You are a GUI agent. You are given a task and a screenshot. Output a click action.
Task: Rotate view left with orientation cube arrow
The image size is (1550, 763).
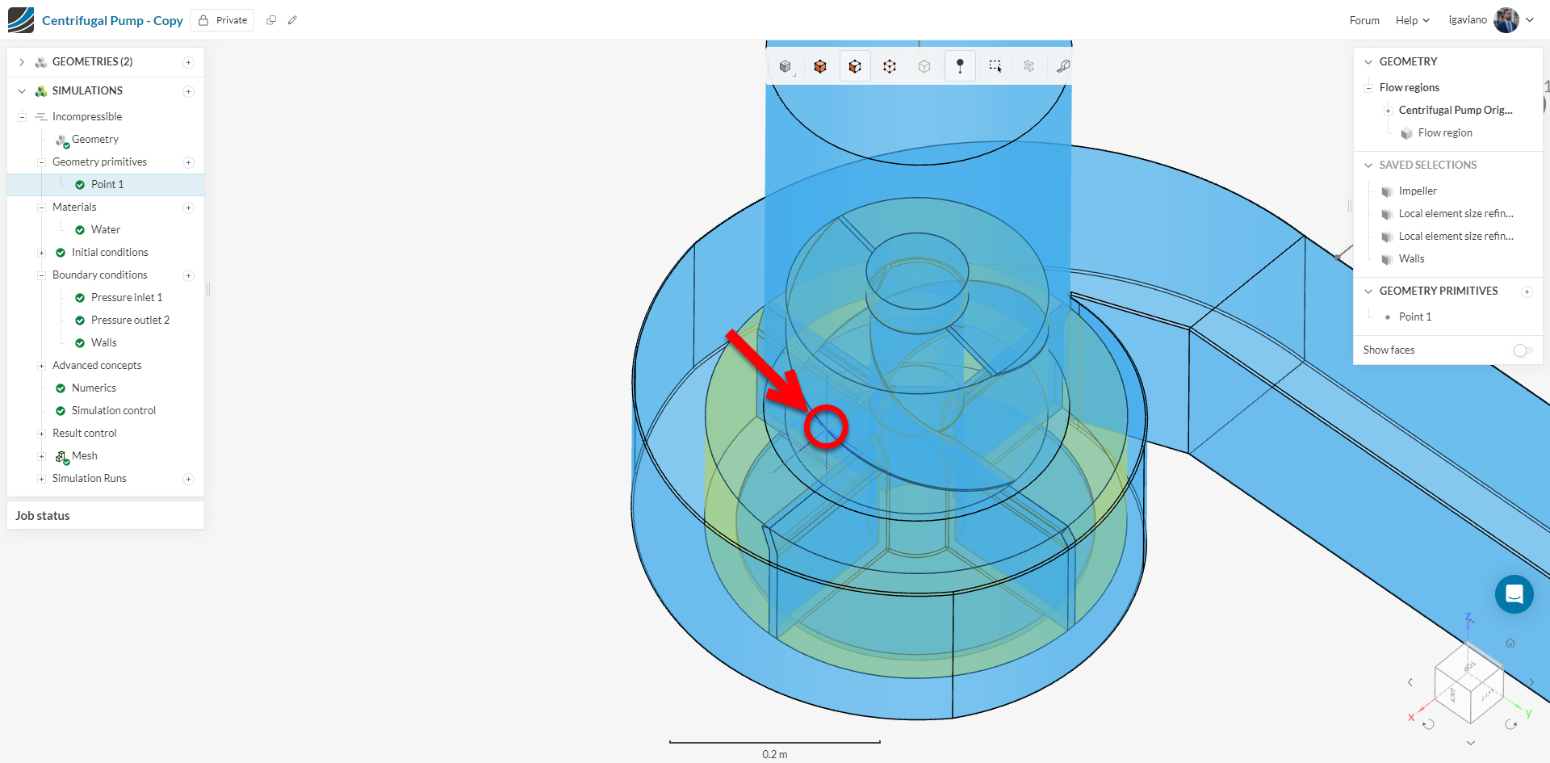[x=1410, y=682]
